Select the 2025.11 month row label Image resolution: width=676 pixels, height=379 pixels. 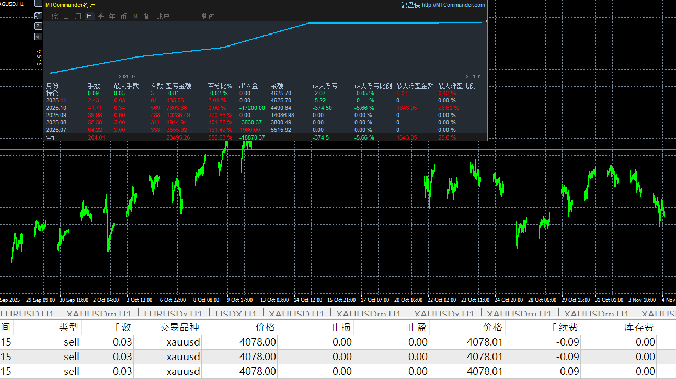[x=56, y=100]
